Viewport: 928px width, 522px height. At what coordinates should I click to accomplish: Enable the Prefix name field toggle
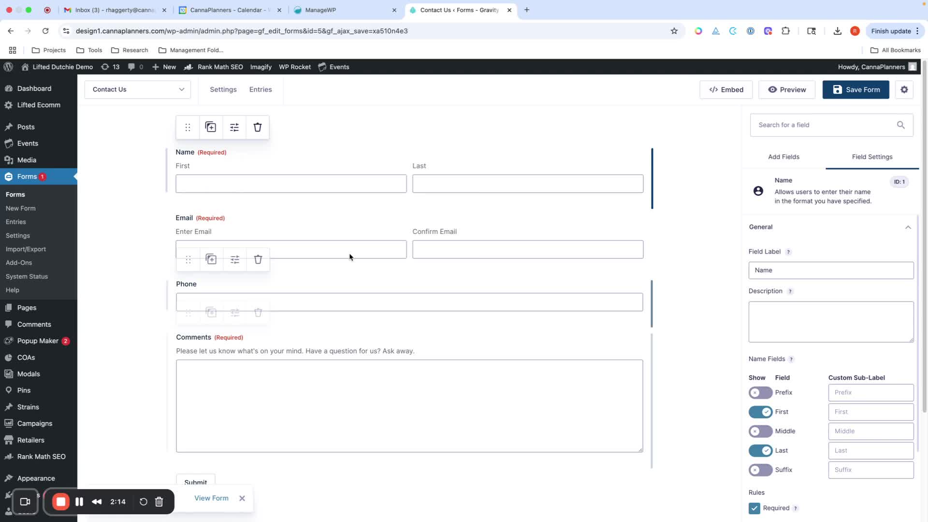(x=760, y=392)
